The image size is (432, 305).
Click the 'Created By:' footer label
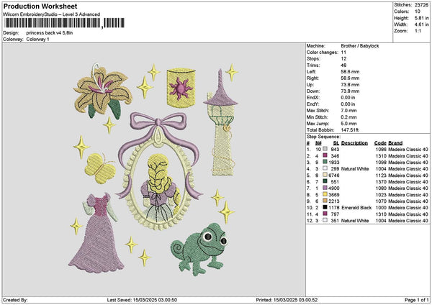tap(15, 300)
